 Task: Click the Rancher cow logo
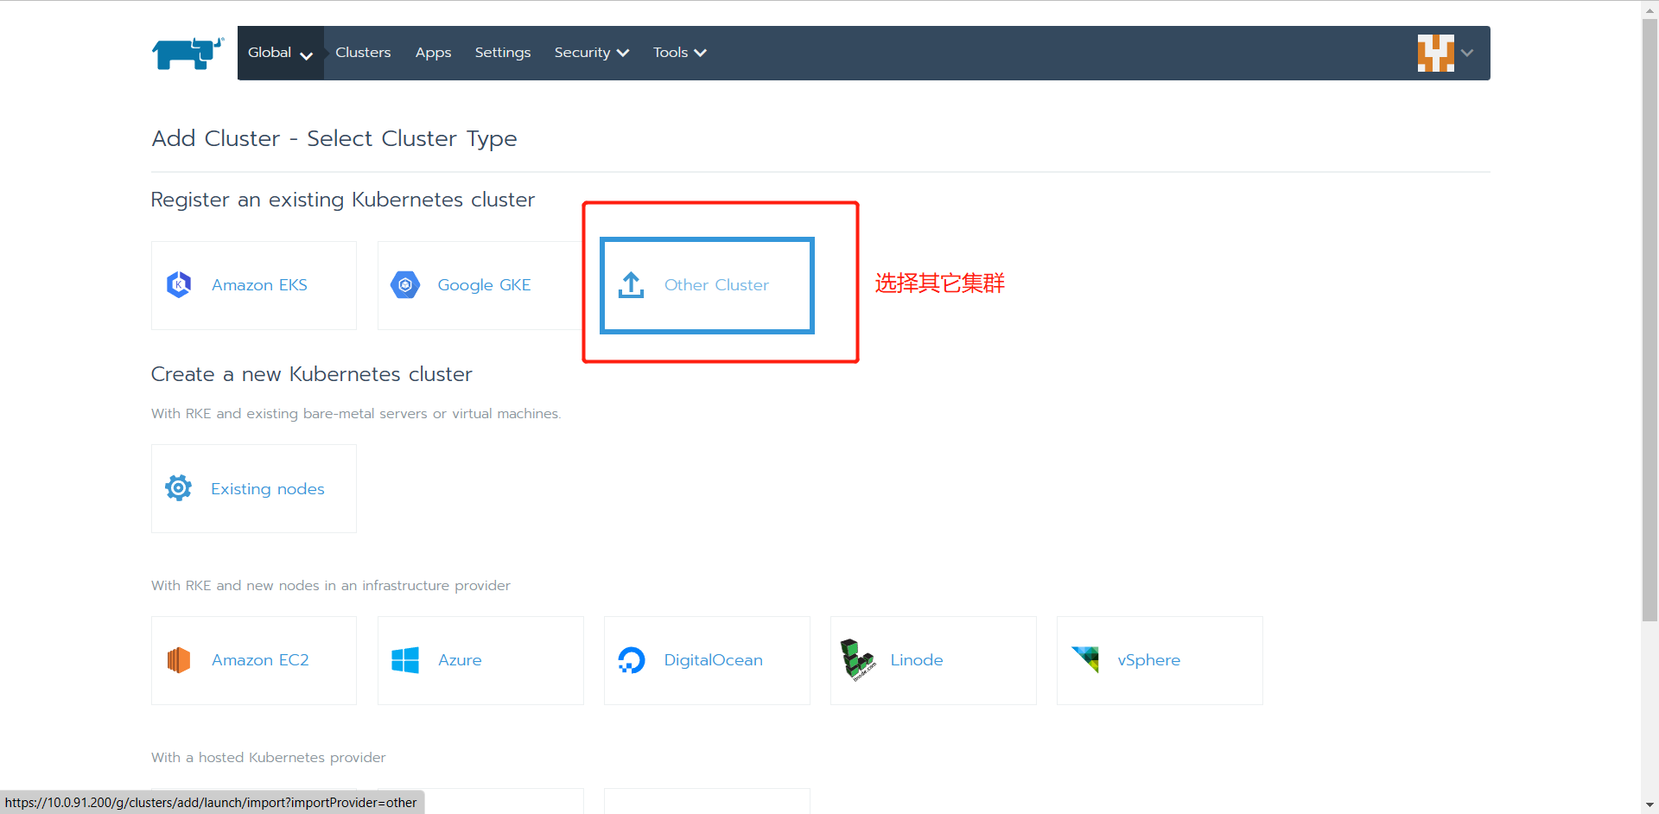[x=187, y=53]
